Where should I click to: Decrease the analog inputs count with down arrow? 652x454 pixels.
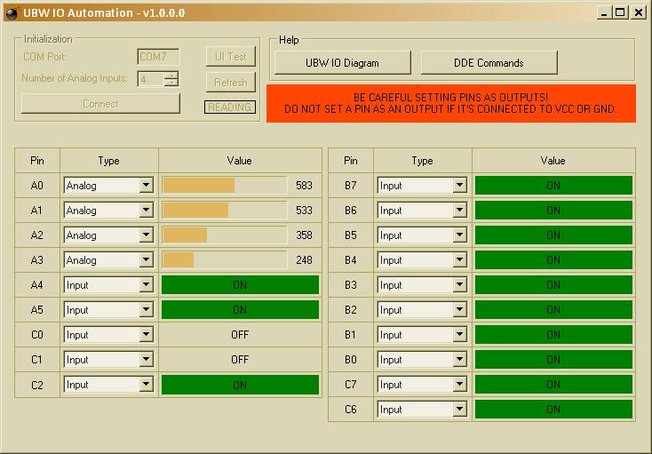(x=171, y=83)
